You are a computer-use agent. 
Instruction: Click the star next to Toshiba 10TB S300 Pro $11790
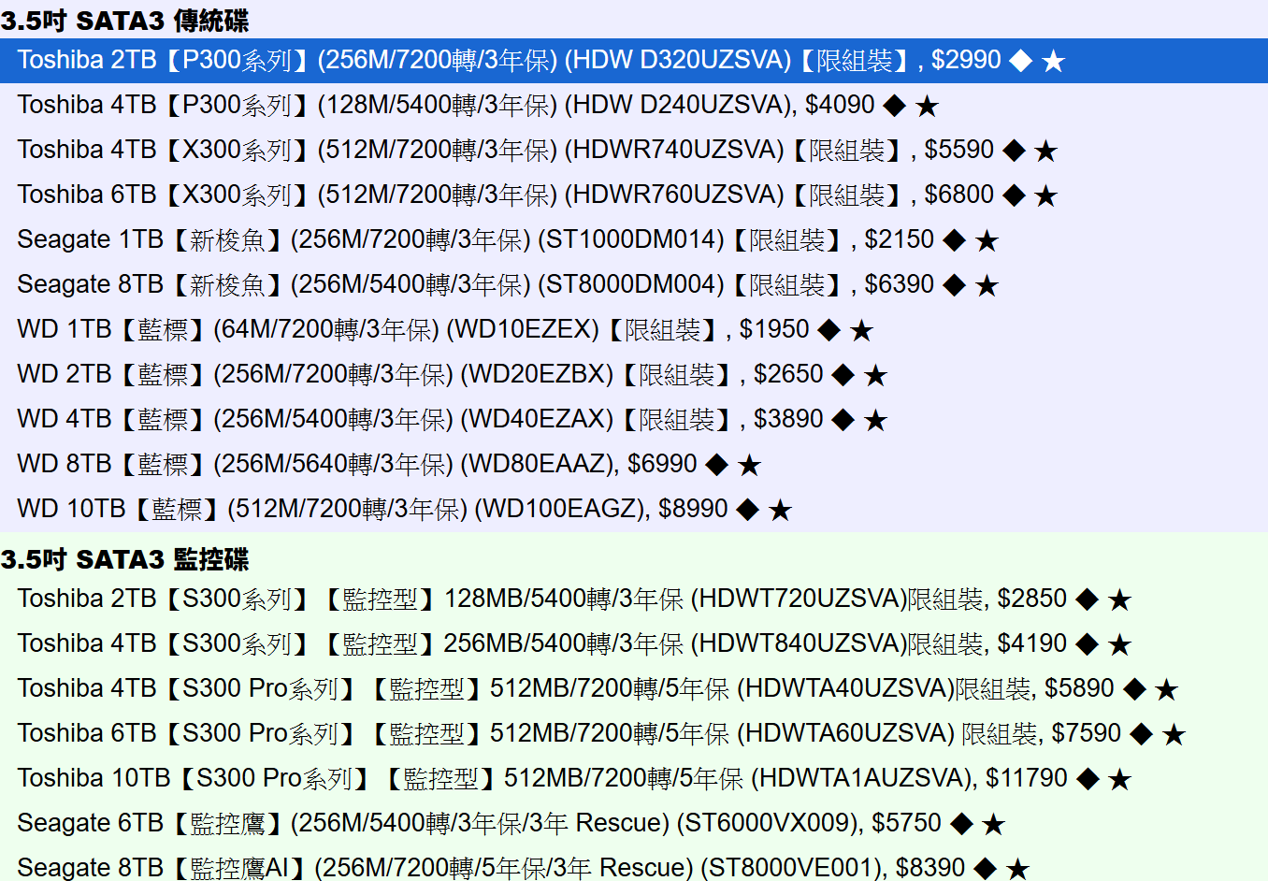(x=1119, y=780)
